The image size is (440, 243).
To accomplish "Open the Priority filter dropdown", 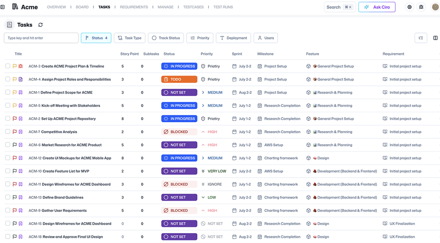I will 200,38.
